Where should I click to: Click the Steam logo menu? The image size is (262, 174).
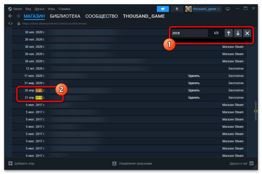point(15,9)
